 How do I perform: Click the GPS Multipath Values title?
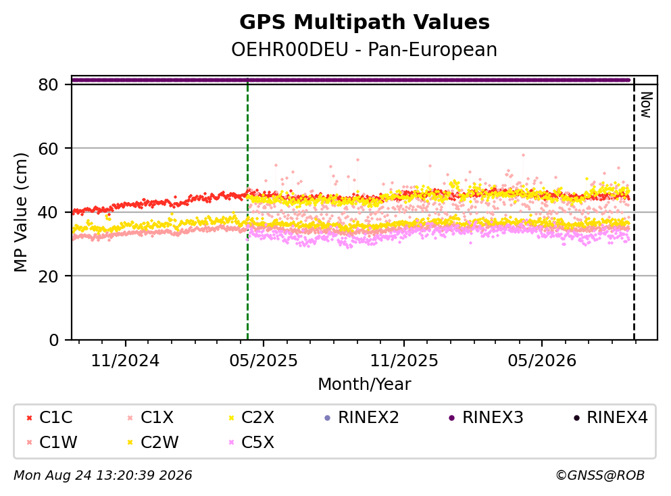(x=365, y=22)
